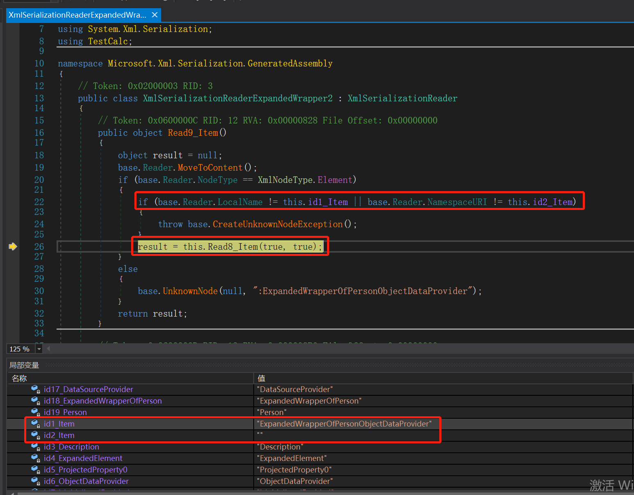Select the id1_Item field icon
634x495 pixels.
pos(35,424)
